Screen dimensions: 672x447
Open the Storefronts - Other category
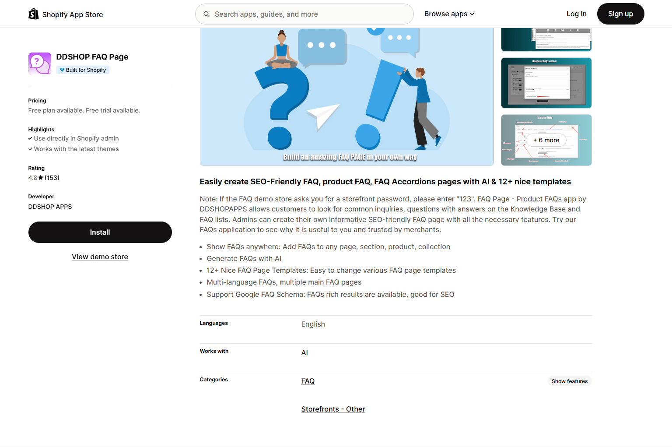click(x=333, y=409)
